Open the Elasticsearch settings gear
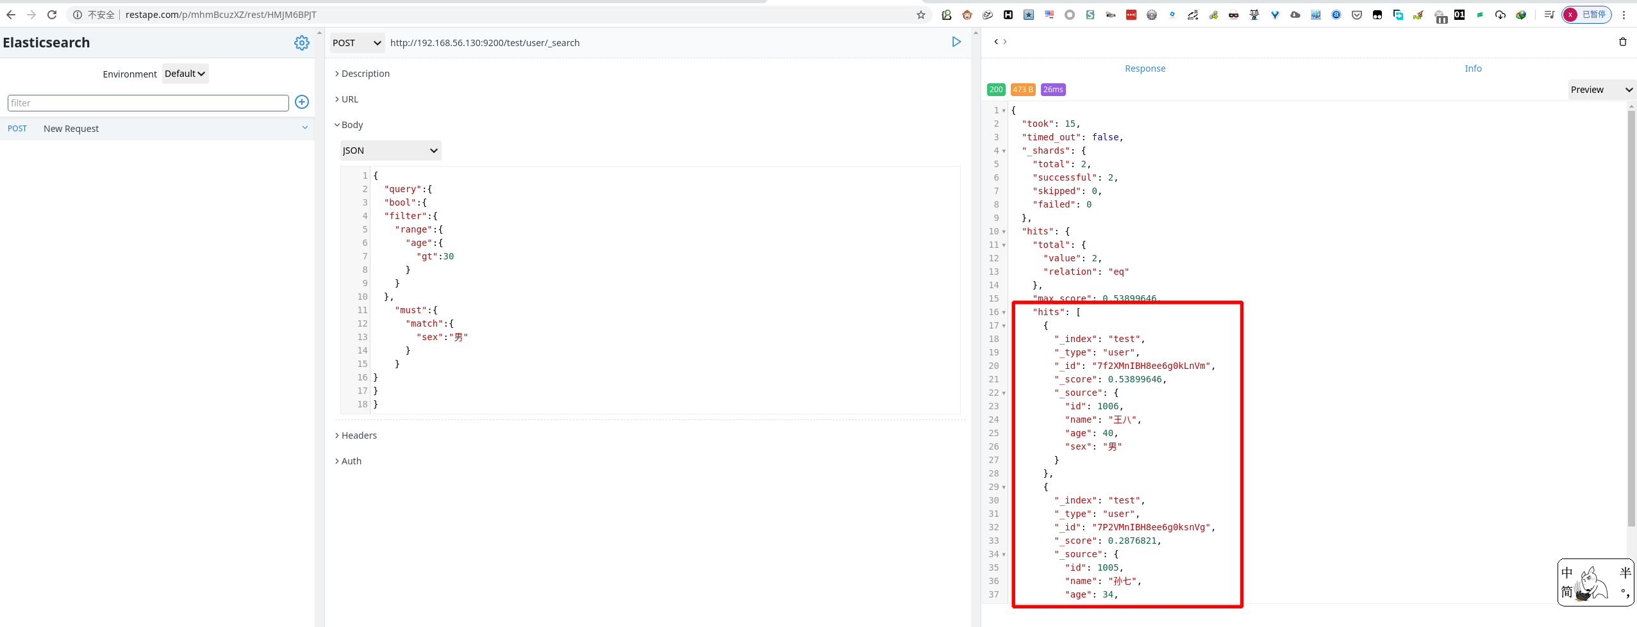The width and height of the screenshot is (1637, 627). [x=301, y=42]
